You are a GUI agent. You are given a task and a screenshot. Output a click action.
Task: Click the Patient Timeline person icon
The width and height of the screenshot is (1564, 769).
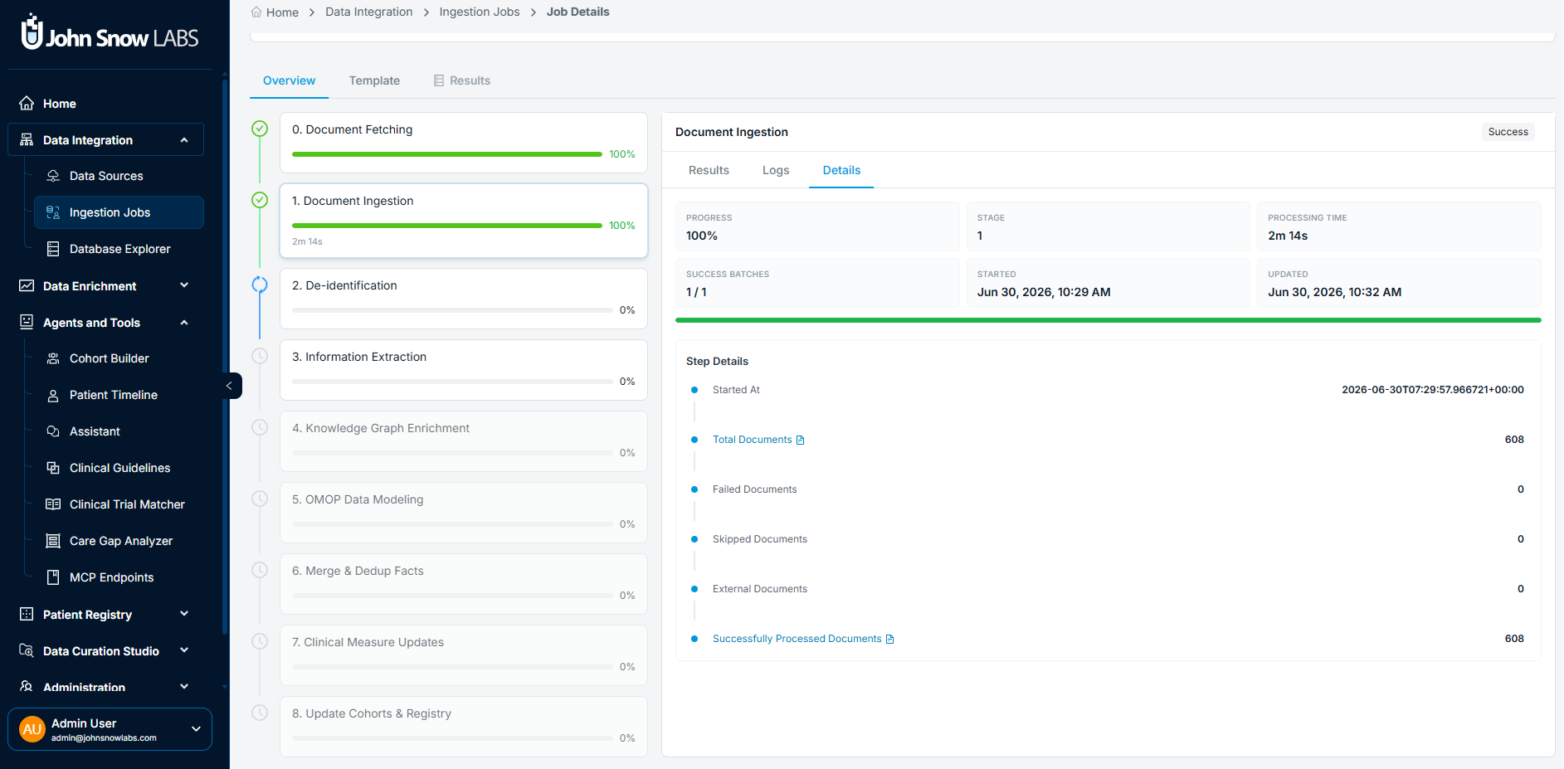pos(53,395)
